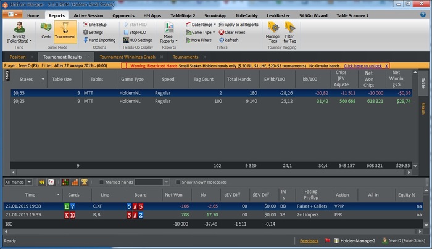Refresh the report
Screen dimensions: 432x249
(229, 40)
